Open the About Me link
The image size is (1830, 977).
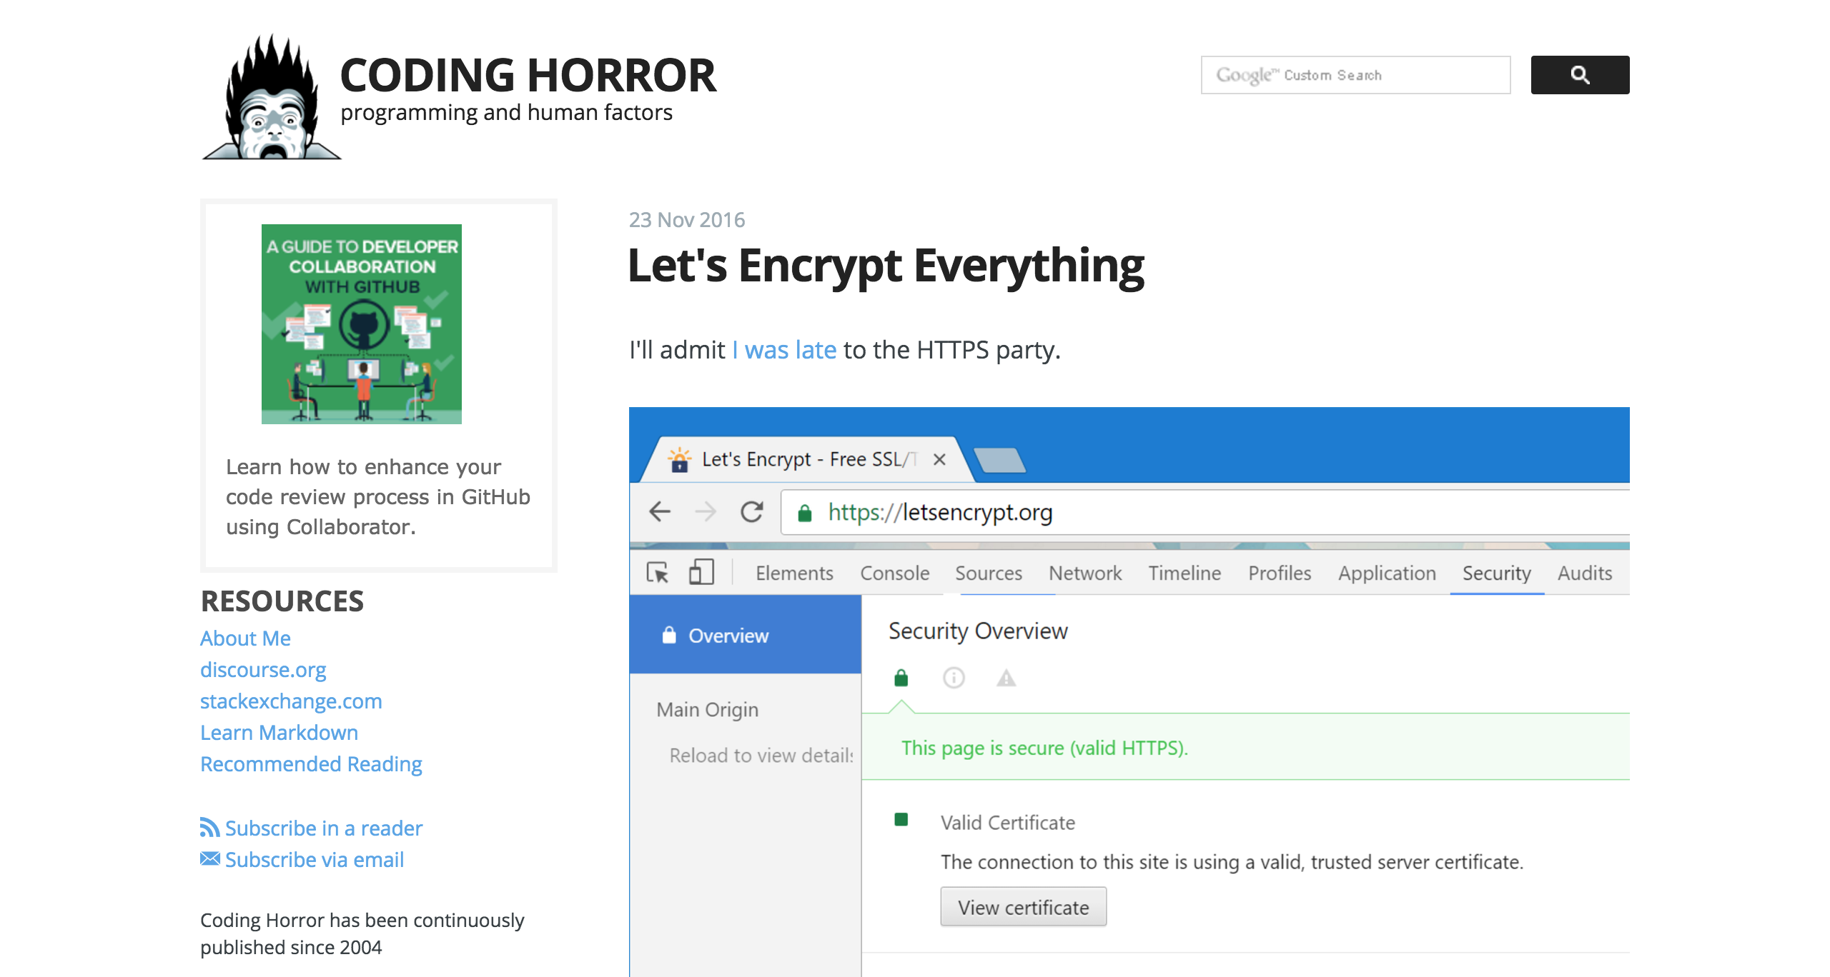(245, 638)
